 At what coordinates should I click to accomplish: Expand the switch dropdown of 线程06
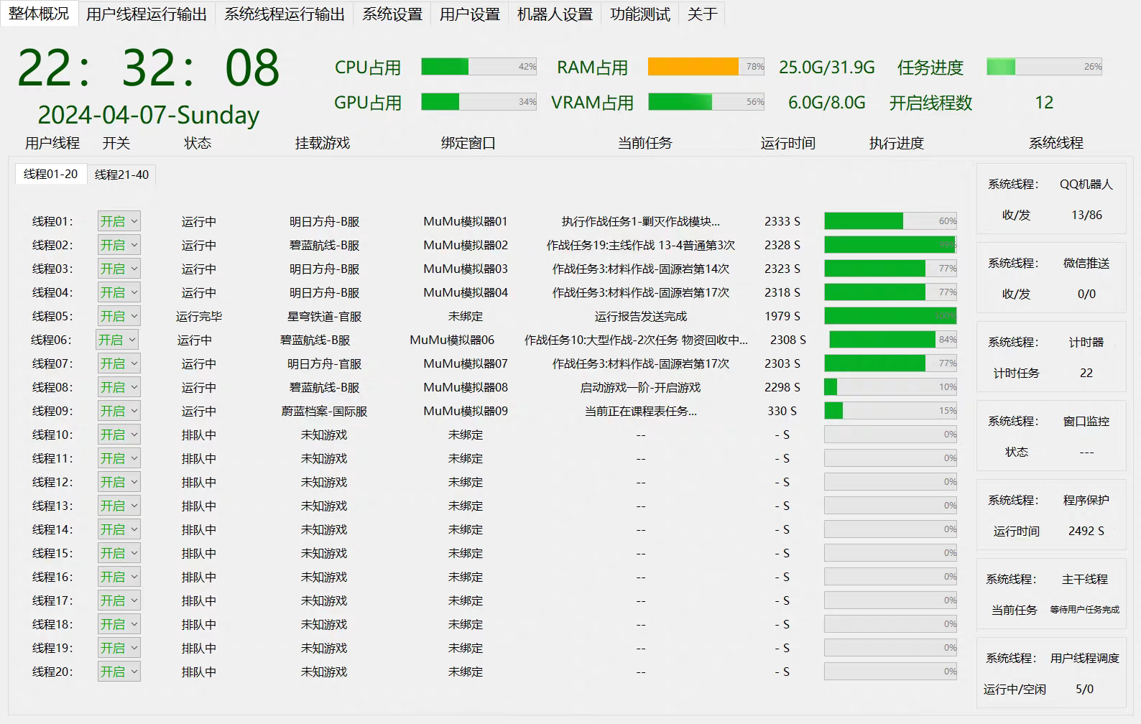click(x=116, y=340)
